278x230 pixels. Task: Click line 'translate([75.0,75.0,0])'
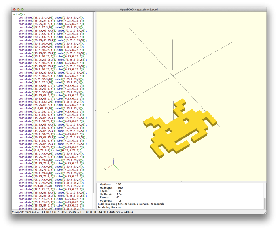[51, 183]
